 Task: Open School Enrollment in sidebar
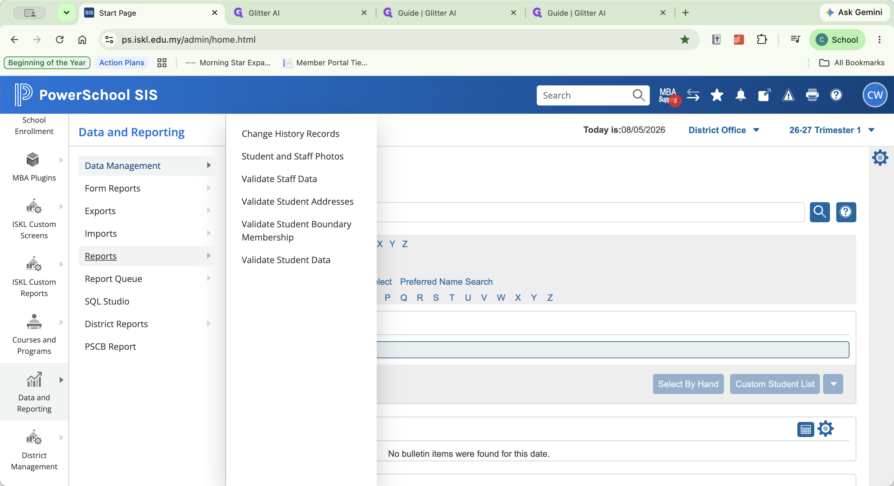34,126
